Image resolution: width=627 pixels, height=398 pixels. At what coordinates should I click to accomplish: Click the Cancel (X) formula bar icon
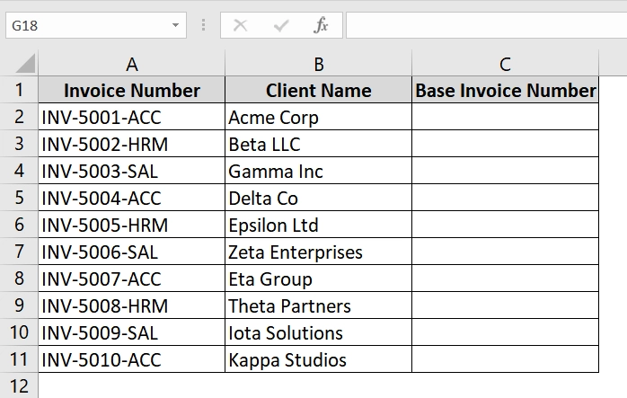(241, 25)
